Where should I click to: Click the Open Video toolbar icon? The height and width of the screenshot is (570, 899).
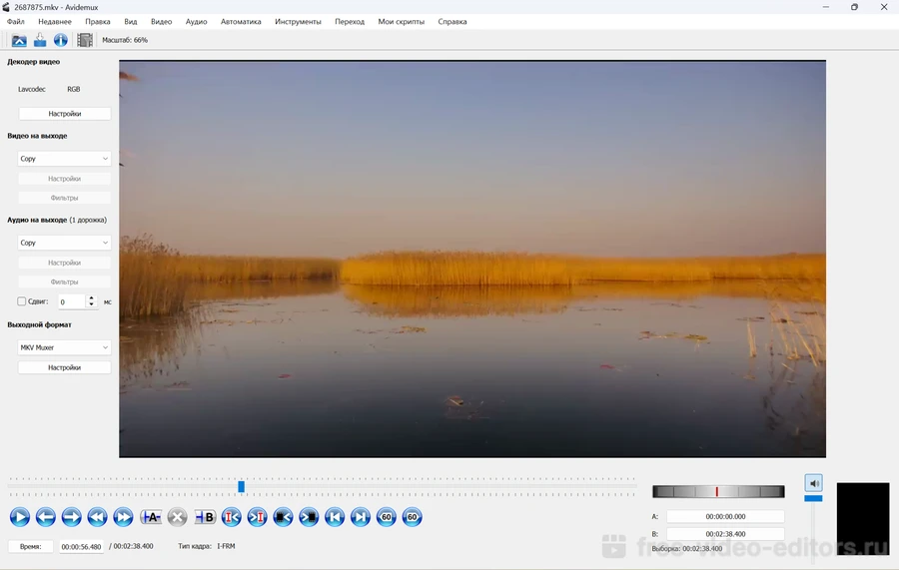point(19,40)
